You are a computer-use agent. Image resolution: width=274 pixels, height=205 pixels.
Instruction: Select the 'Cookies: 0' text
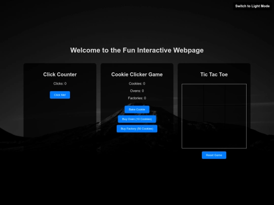coord(137,84)
